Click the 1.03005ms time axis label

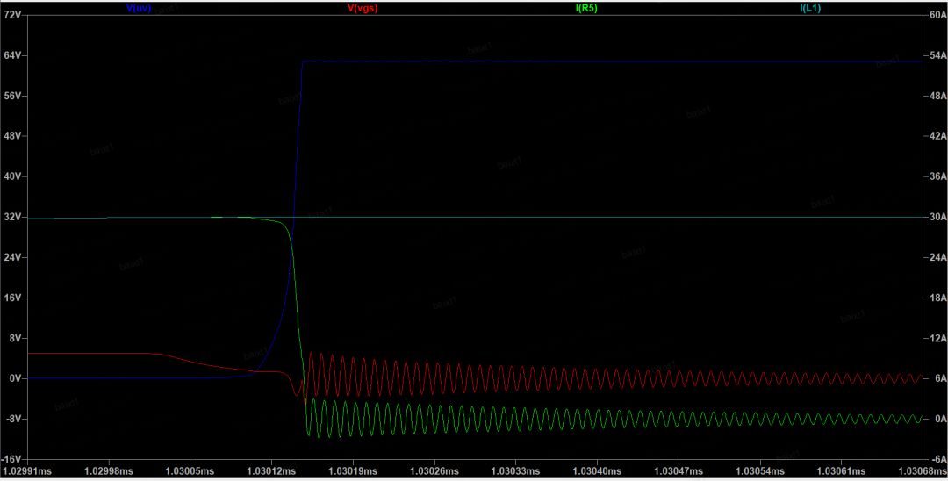(x=190, y=470)
